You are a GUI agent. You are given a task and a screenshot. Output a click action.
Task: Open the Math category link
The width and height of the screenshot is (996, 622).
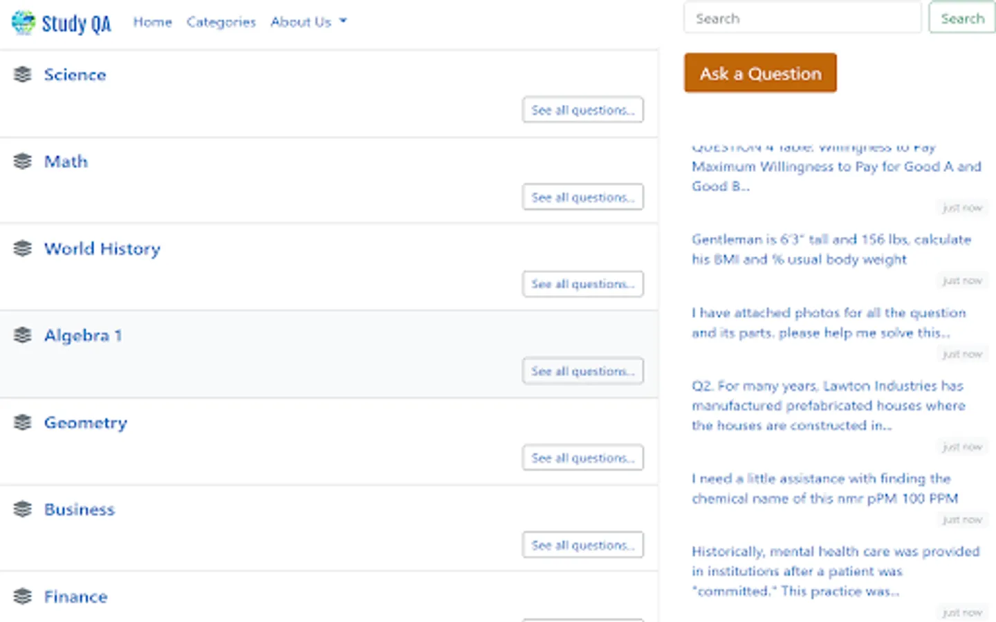pos(66,162)
